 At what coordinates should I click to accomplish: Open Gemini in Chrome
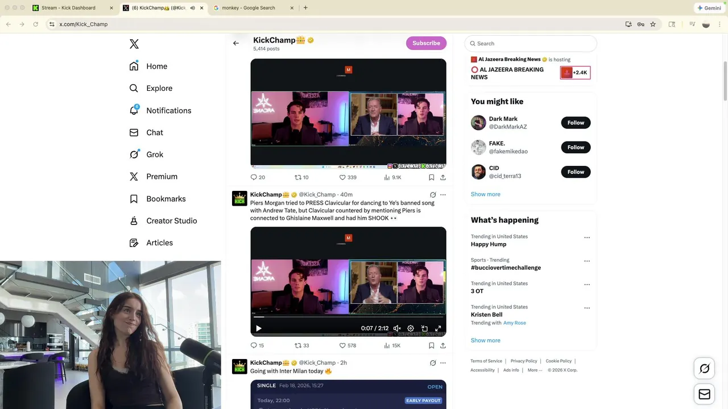point(709,8)
